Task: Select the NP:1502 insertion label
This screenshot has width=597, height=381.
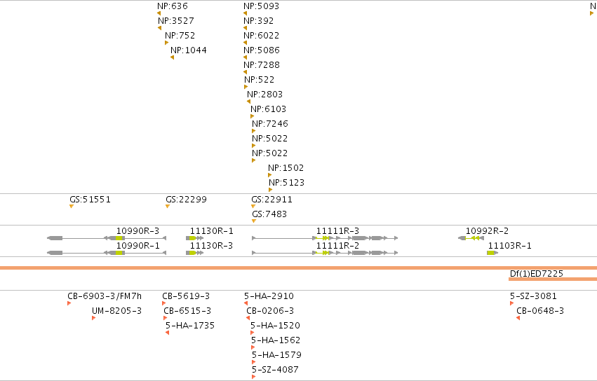Action: [286, 167]
